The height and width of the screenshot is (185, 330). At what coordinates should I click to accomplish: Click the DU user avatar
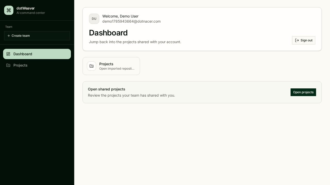click(94, 19)
